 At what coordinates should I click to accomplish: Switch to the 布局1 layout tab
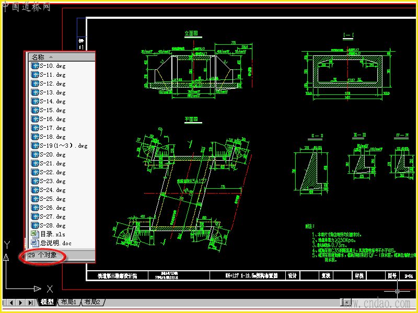click(69, 302)
